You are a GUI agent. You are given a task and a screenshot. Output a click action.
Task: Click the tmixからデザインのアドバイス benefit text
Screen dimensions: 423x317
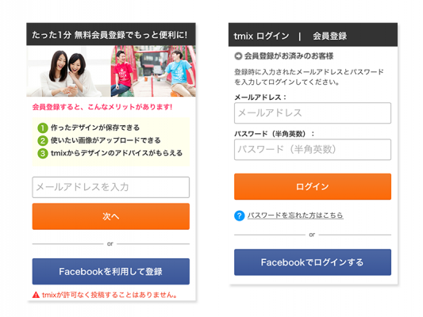click(x=117, y=153)
